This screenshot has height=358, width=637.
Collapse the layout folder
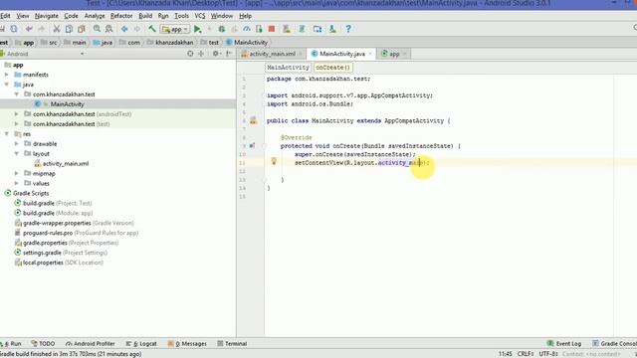pos(17,154)
